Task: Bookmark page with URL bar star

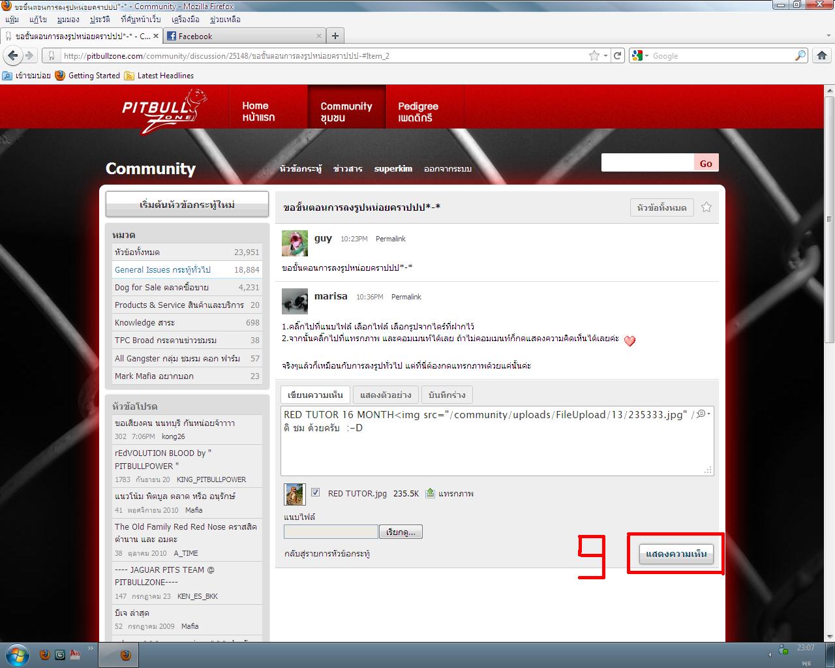Action: (x=594, y=55)
